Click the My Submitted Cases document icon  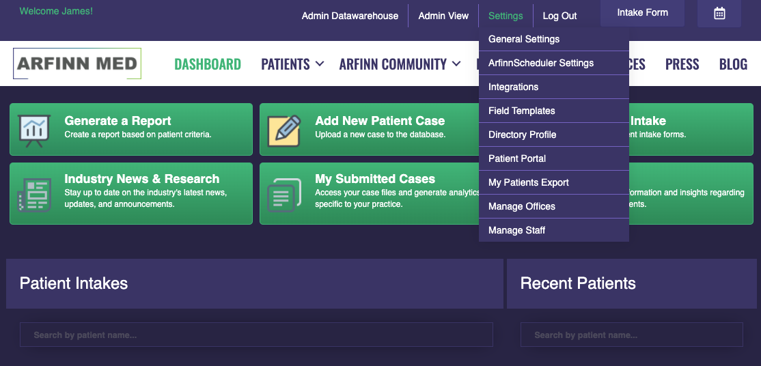point(284,195)
